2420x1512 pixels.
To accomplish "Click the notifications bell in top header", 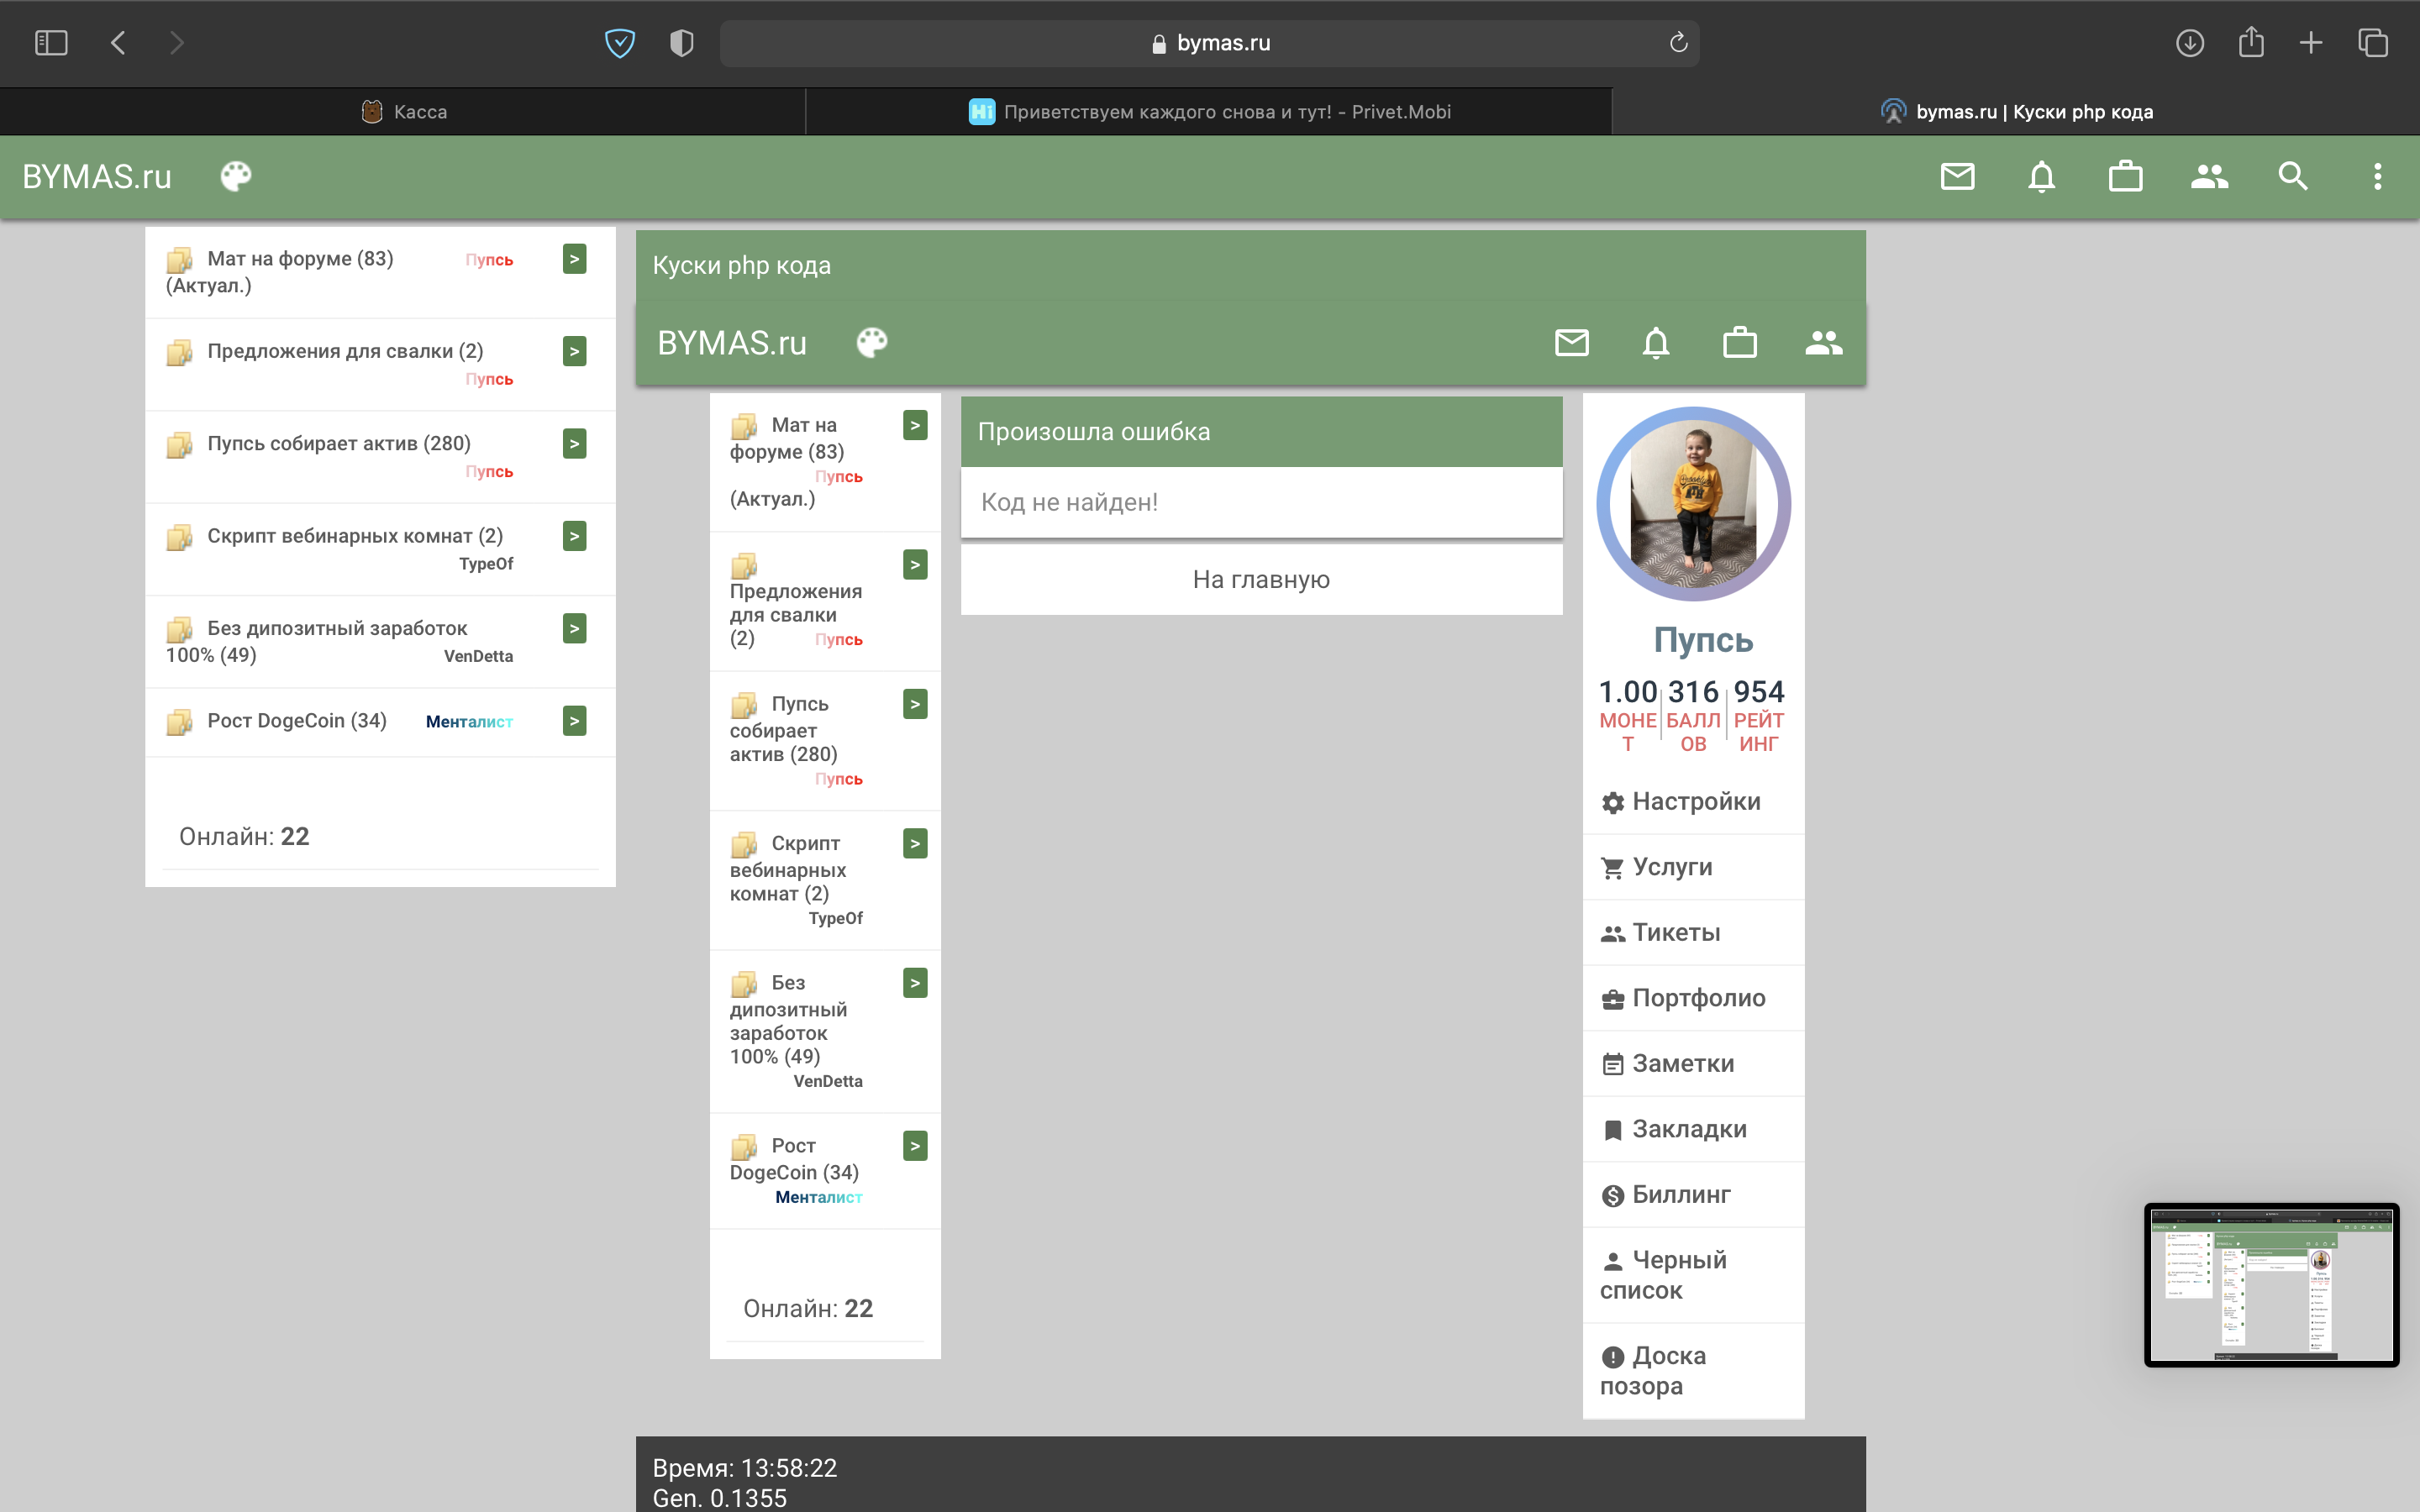I will (2041, 177).
